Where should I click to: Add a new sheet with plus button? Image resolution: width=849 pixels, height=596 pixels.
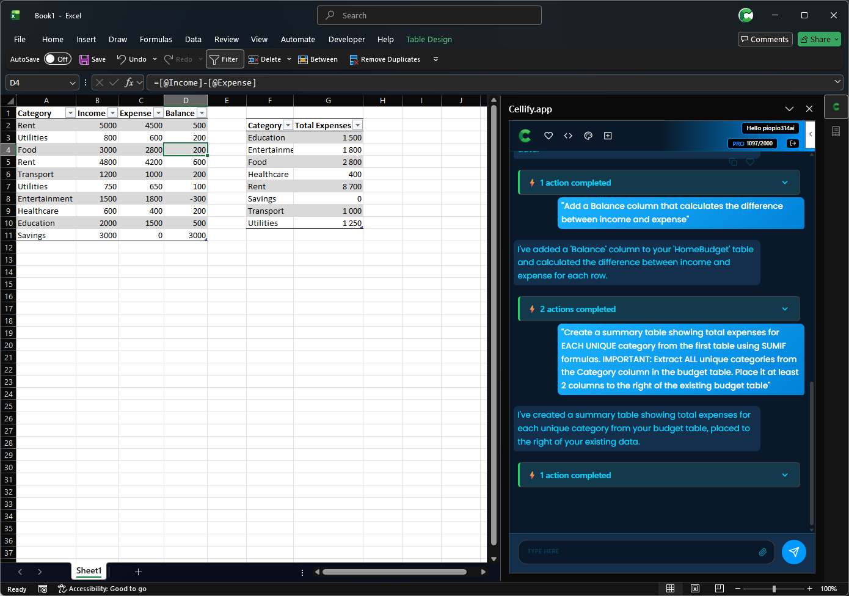click(138, 572)
